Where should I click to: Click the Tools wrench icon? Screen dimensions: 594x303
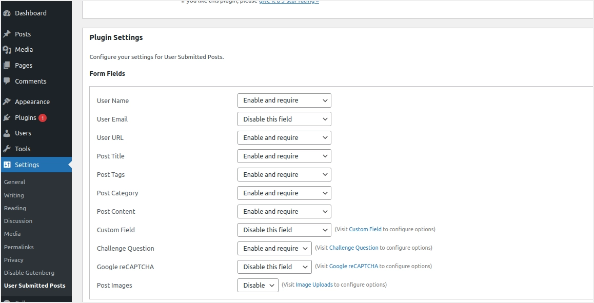7,149
